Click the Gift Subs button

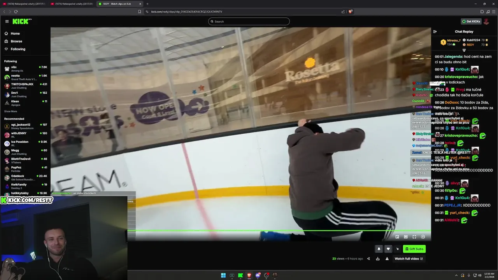[414, 249]
